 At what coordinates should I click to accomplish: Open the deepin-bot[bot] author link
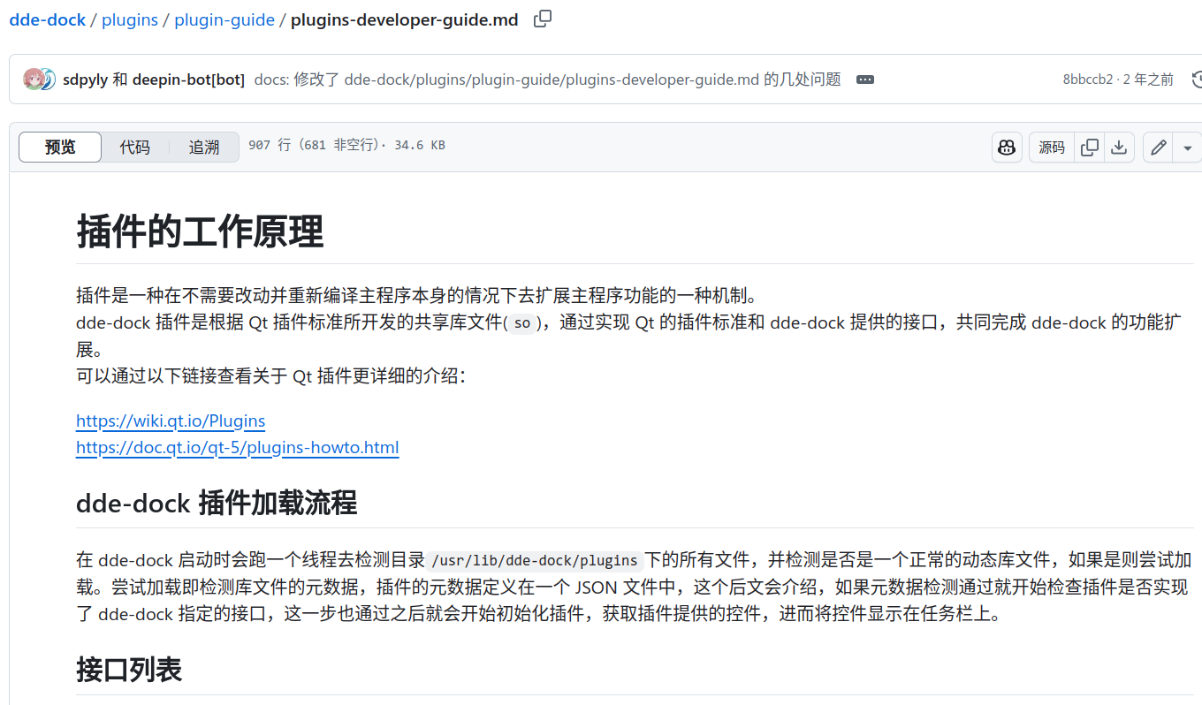pos(188,80)
